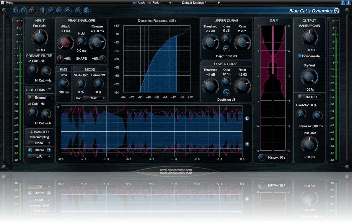Click the Upper Curve Threshold knob
Viewport: 352px width, 223px height.
210,42
